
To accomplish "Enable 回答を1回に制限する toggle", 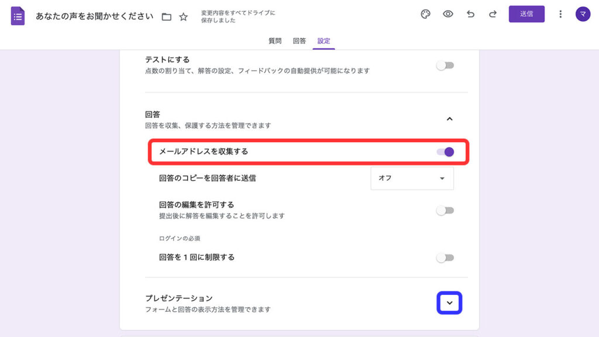I will tap(445, 258).
